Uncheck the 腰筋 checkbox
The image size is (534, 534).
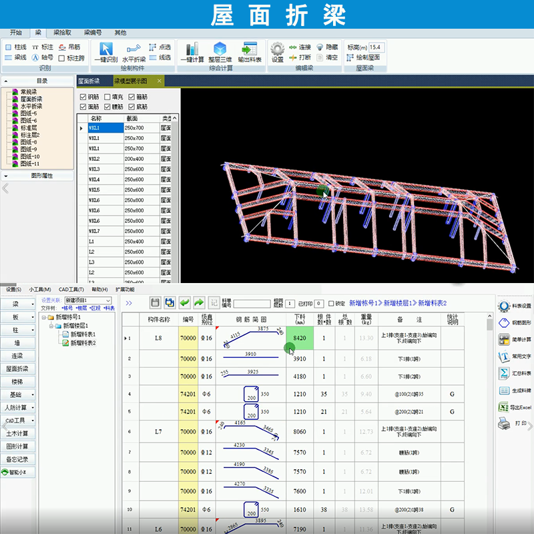click(107, 107)
